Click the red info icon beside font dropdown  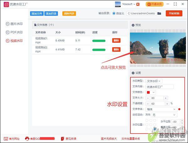tap(179, 109)
